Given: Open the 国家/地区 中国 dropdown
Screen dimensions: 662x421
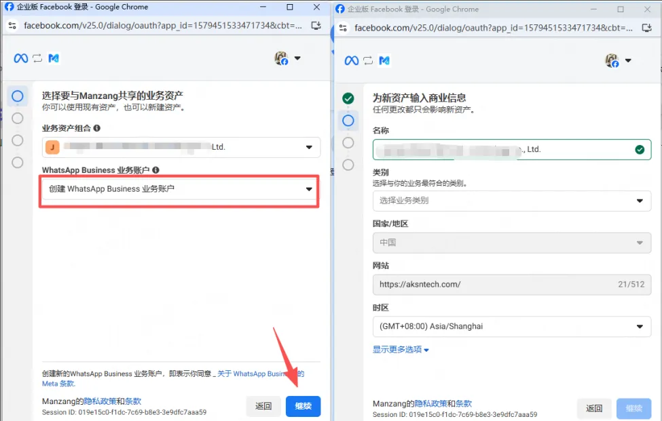Looking at the screenshot, I should [512, 243].
